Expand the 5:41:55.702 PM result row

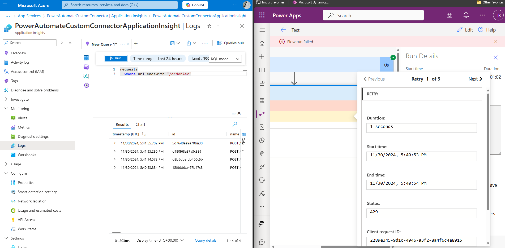[x=115, y=143]
